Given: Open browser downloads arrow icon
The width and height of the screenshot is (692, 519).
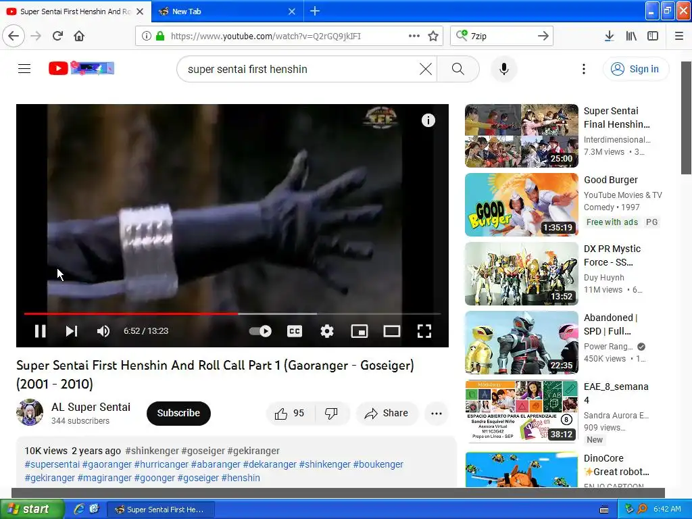Looking at the screenshot, I should tap(609, 36).
